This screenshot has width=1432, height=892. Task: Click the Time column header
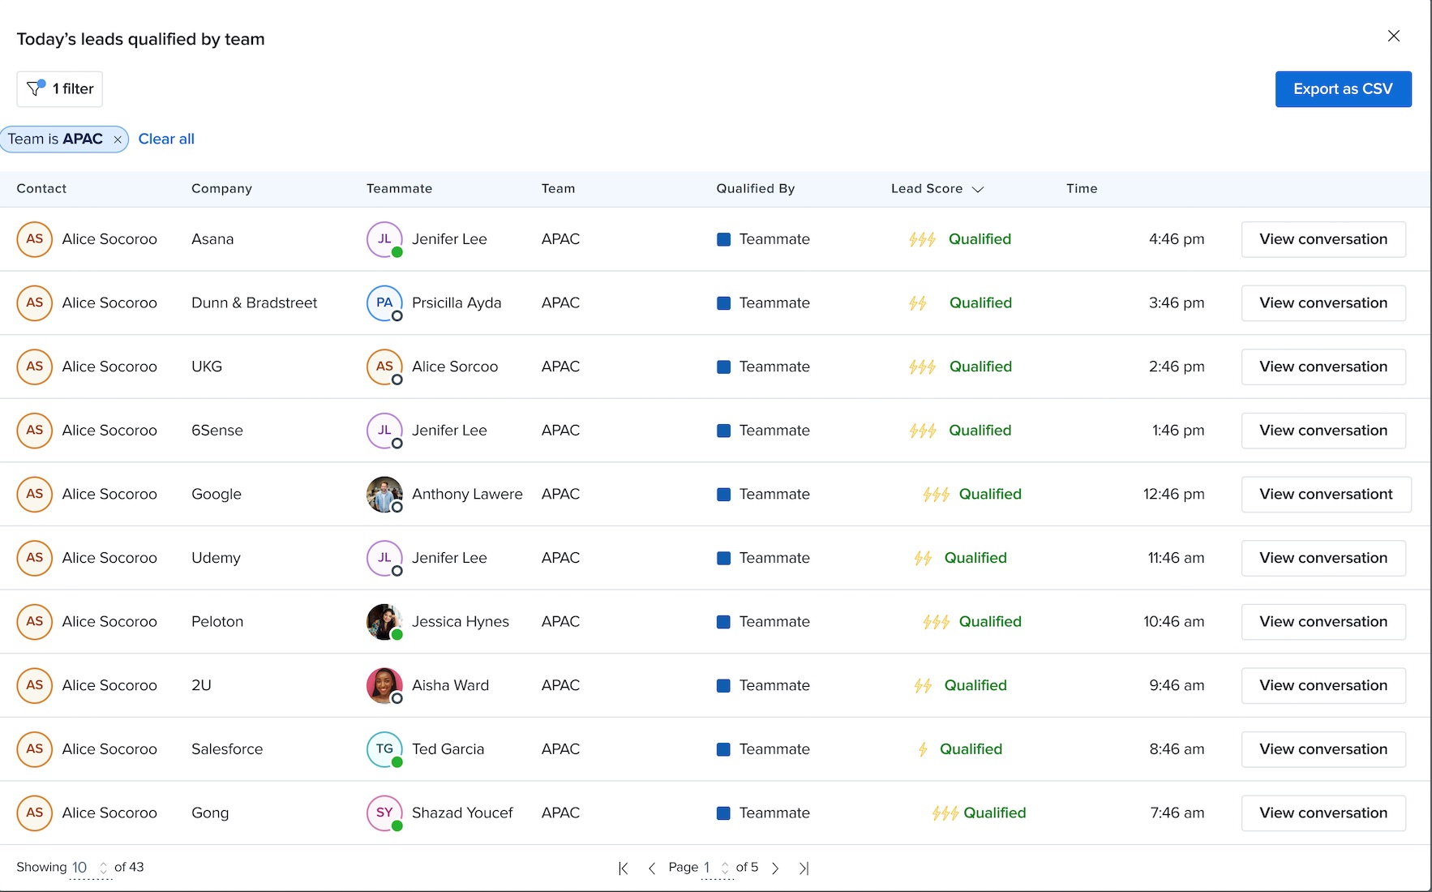click(x=1082, y=188)
